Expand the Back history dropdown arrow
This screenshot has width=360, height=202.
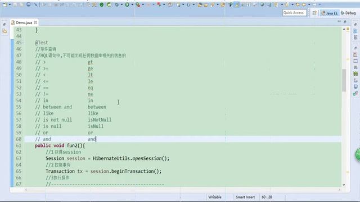[x=309, y=4]
